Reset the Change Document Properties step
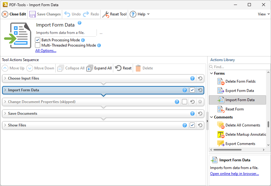This screenshot has height=186, width=271. pos(192,102)
